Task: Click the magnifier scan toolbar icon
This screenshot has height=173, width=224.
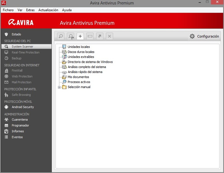Action: (x=61, y=36)
